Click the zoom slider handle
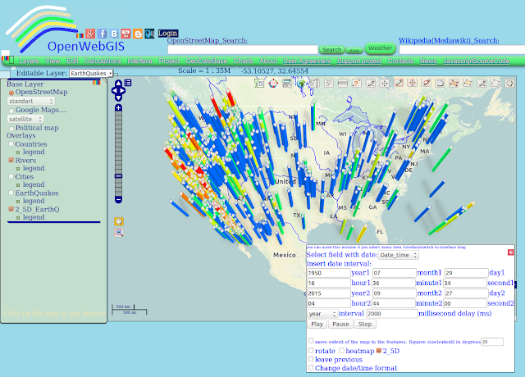 (x=118, y=176)
